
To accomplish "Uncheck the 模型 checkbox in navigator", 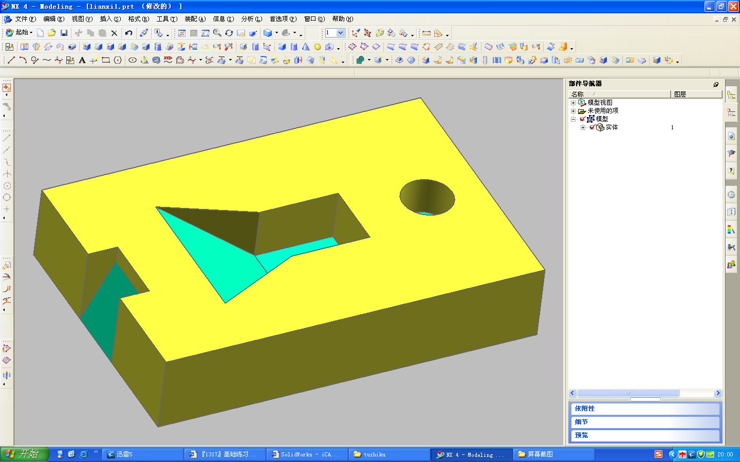I will pos(582,119).
